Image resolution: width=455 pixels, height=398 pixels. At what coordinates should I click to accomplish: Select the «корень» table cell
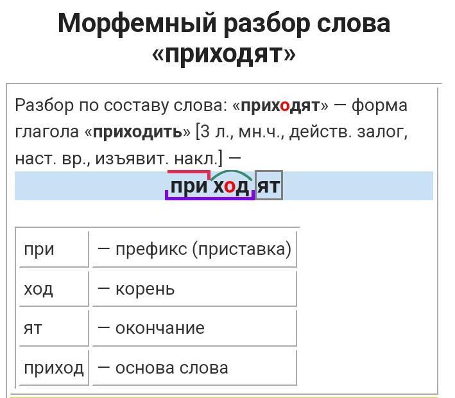click(194, 289)
